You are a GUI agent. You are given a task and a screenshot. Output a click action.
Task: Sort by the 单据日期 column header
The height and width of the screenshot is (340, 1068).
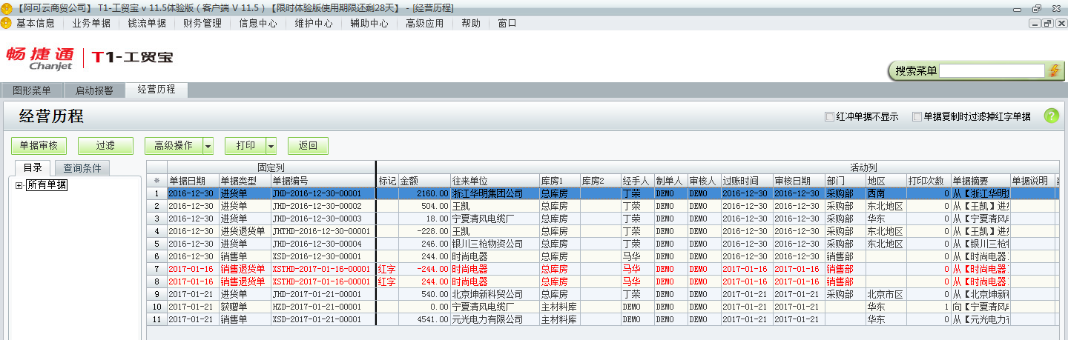click(193, 180)
